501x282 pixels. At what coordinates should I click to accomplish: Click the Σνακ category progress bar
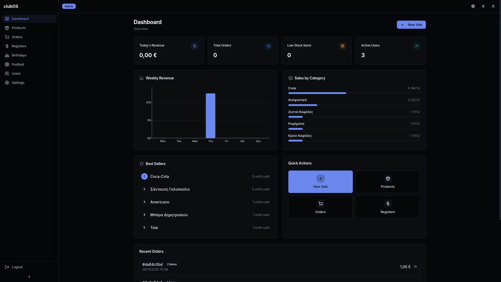(x=317, y=93)
